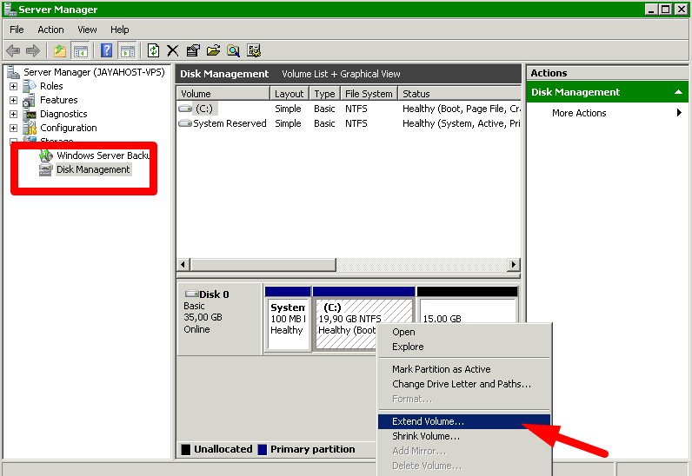The image size is (692, 476).
Task: Click the Unallocated black legend swatch
Action: (x=186, y=450)
